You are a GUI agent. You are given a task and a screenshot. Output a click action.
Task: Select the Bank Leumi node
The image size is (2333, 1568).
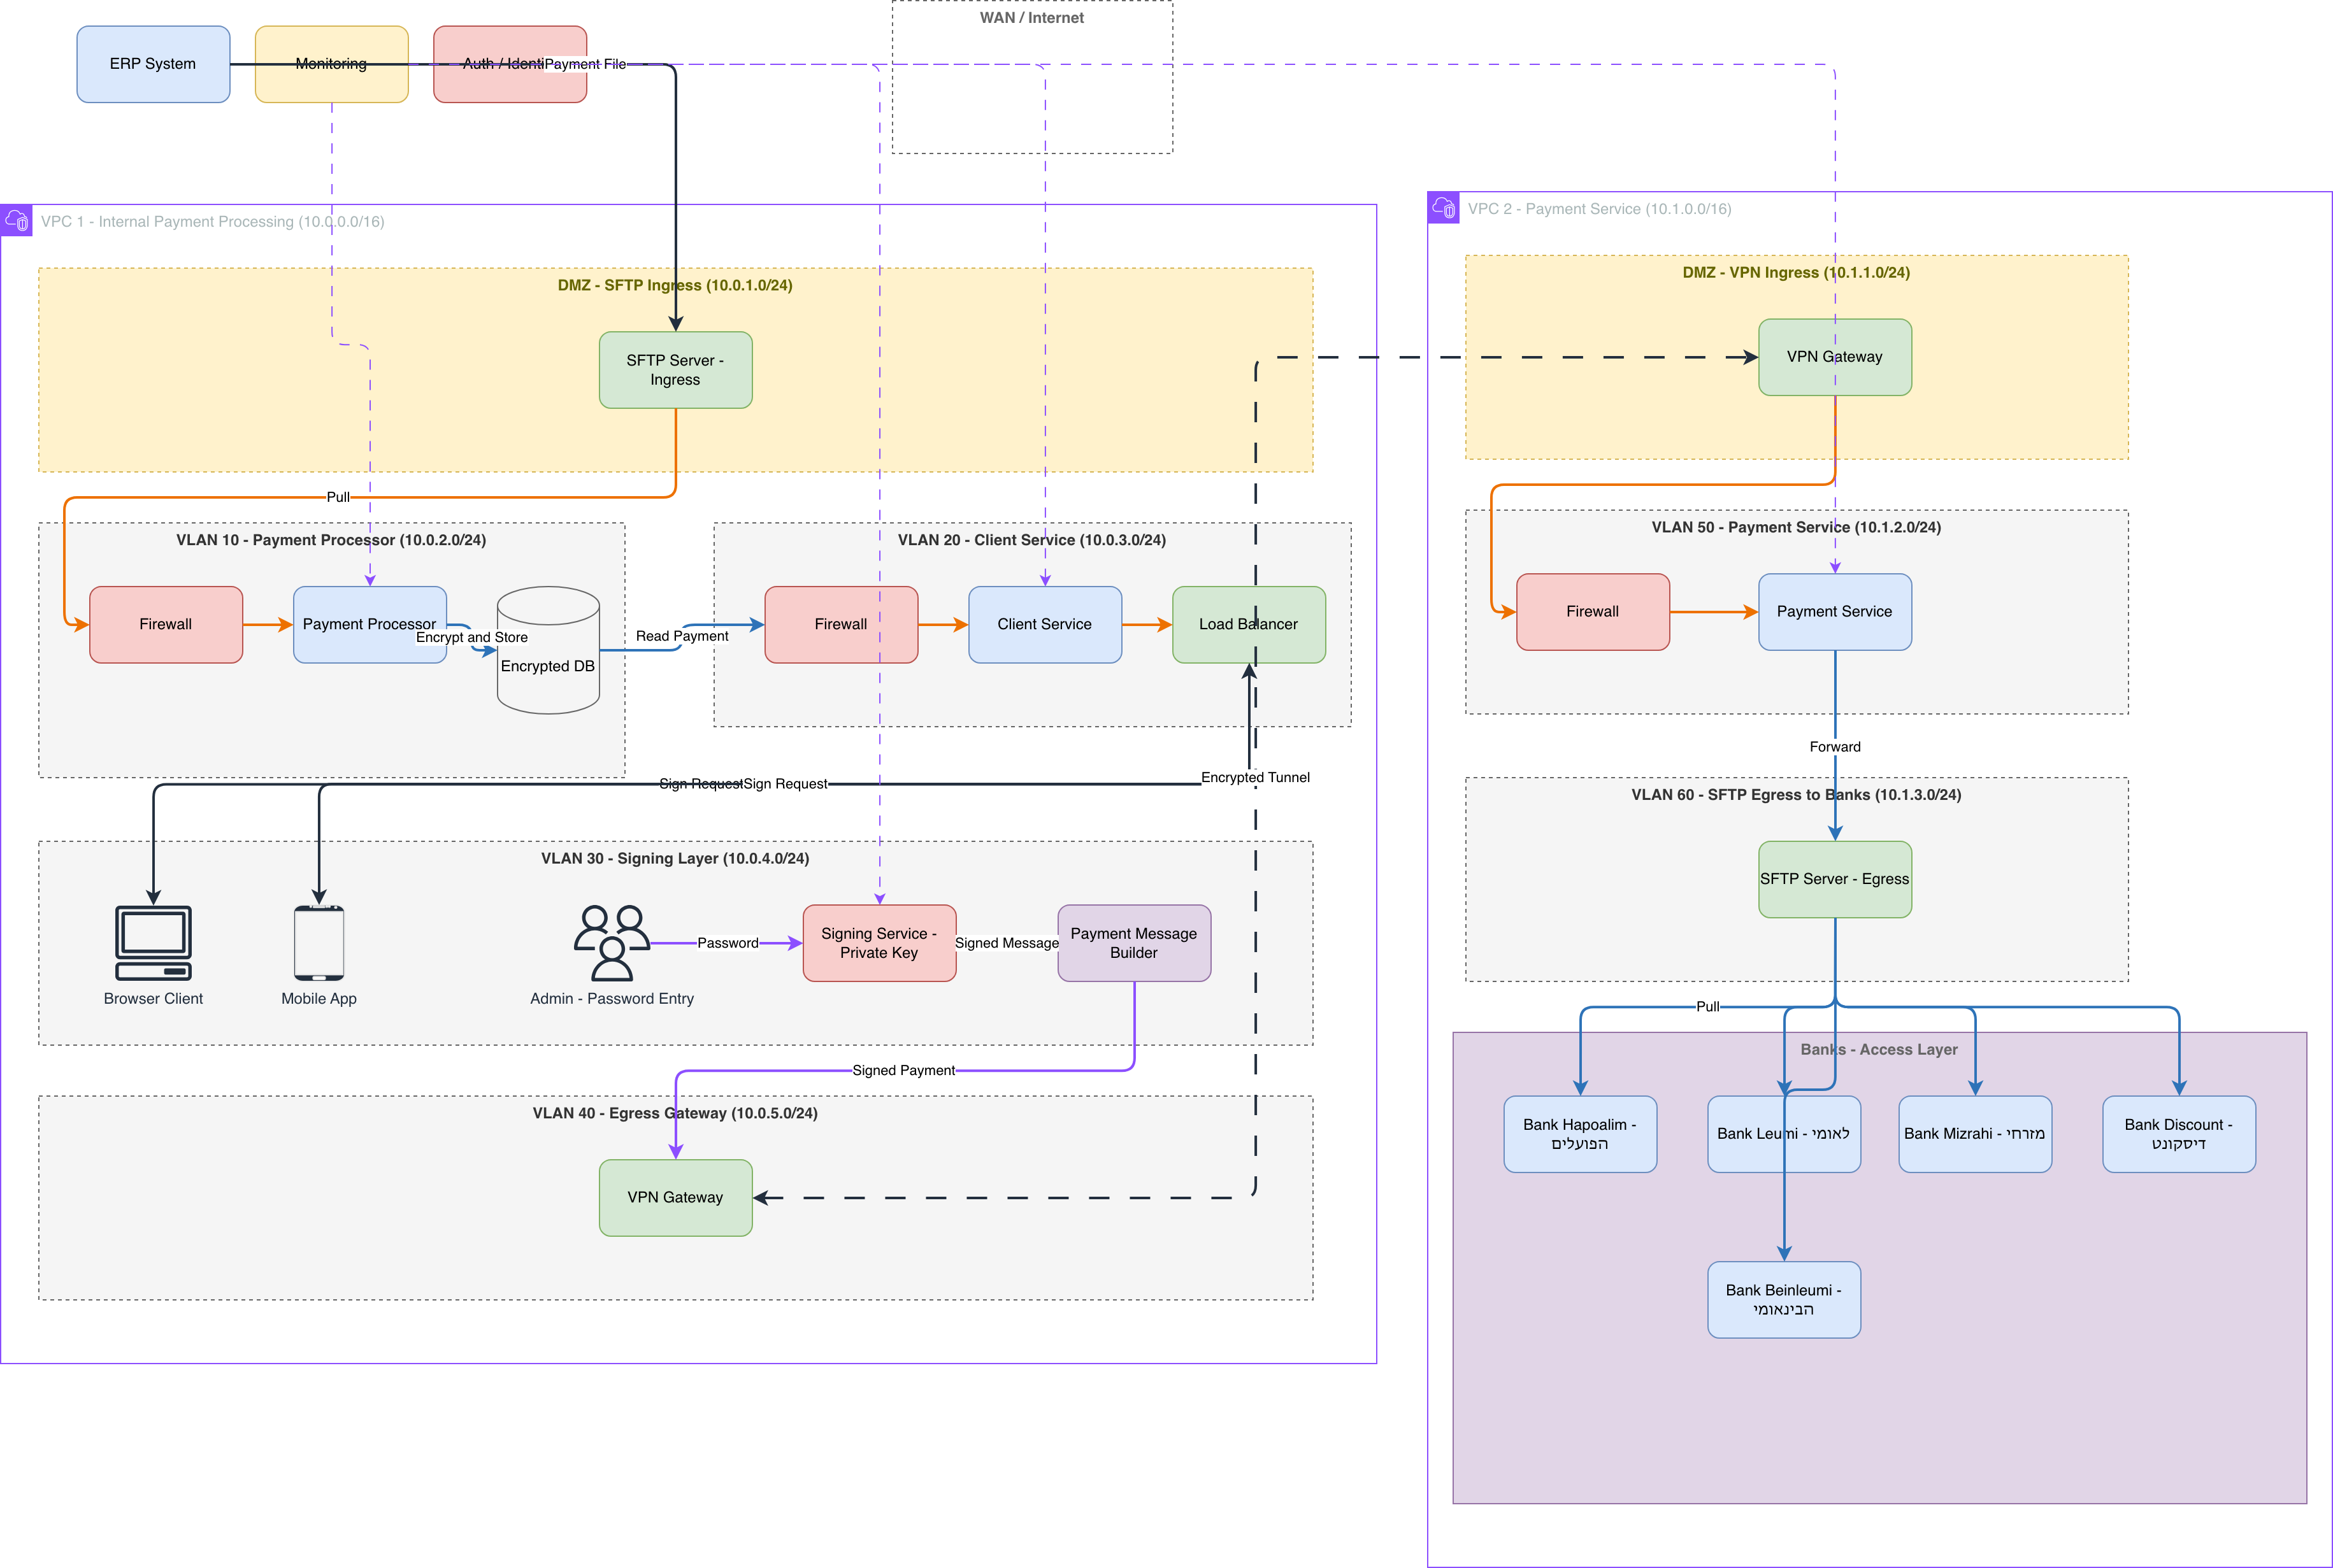click(1784, 1134)
